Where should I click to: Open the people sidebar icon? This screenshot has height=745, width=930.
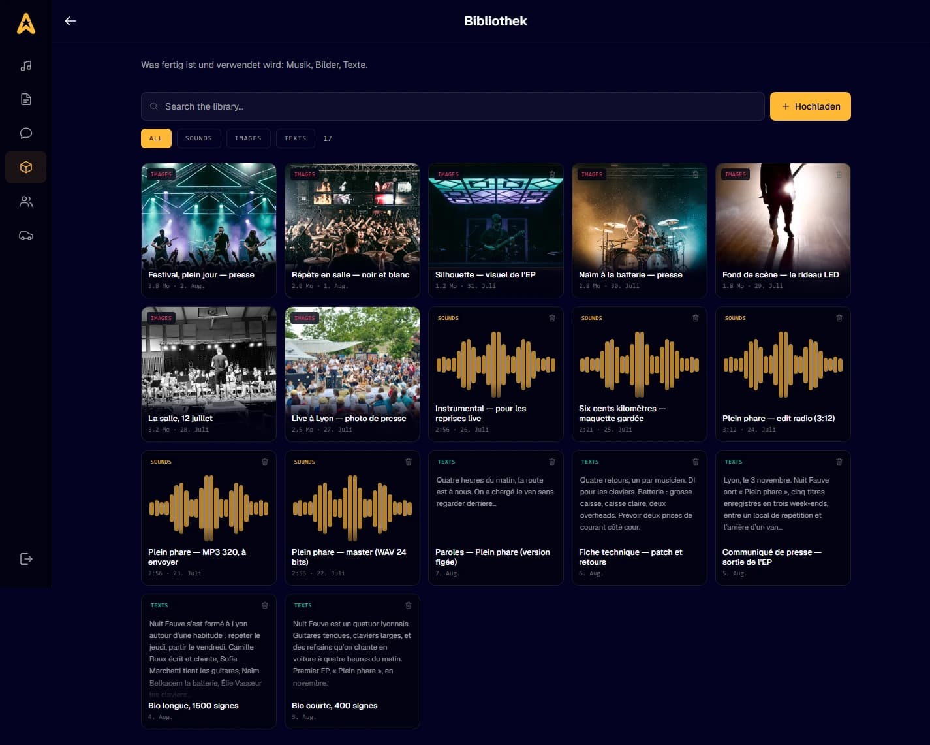(x=26, y=202)
